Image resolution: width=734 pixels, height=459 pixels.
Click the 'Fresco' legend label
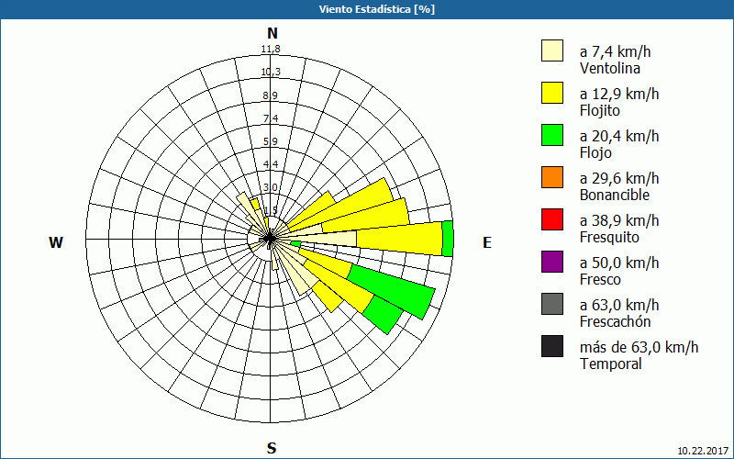pyautogui.click(x=600, y=280)
